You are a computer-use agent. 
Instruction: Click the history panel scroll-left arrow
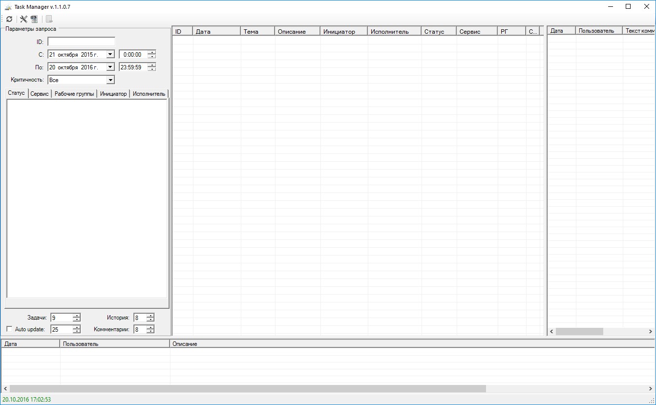click(x=5, y=388)
